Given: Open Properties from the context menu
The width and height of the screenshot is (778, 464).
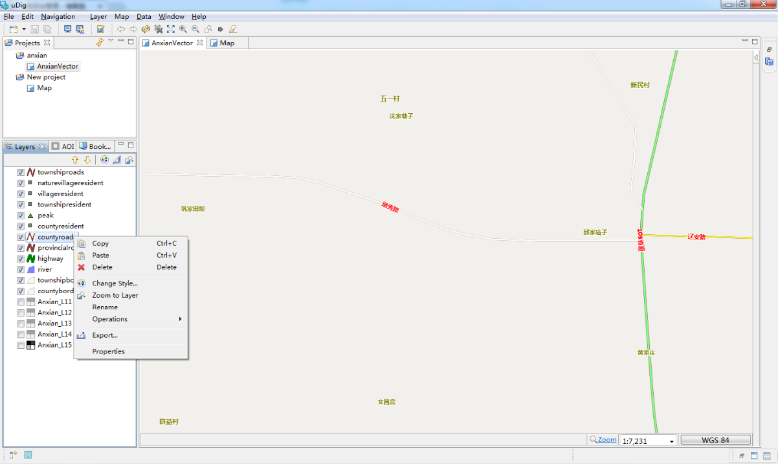Looking at the screenshot, I should click(x=131, y=351).
